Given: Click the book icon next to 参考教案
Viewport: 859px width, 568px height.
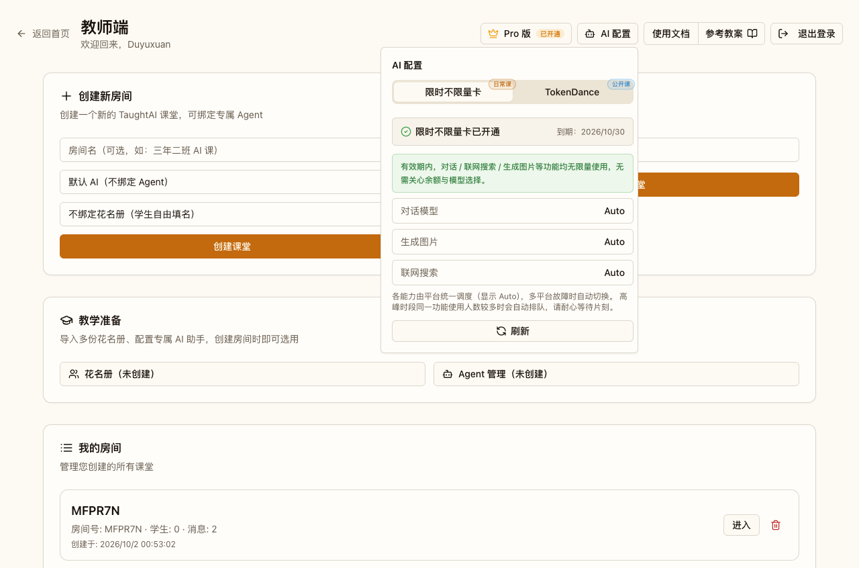Looking at the screenshot, I should click(x=752, y=34).
